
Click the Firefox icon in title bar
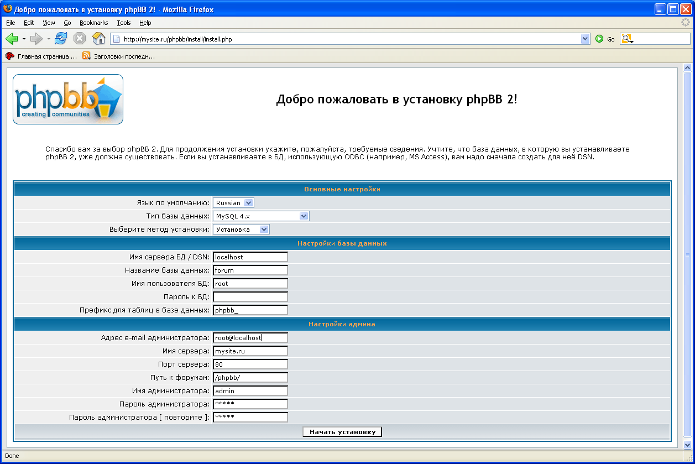[8, 9]
